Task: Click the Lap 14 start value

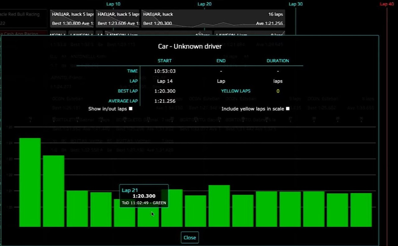Action: (165, 81)
